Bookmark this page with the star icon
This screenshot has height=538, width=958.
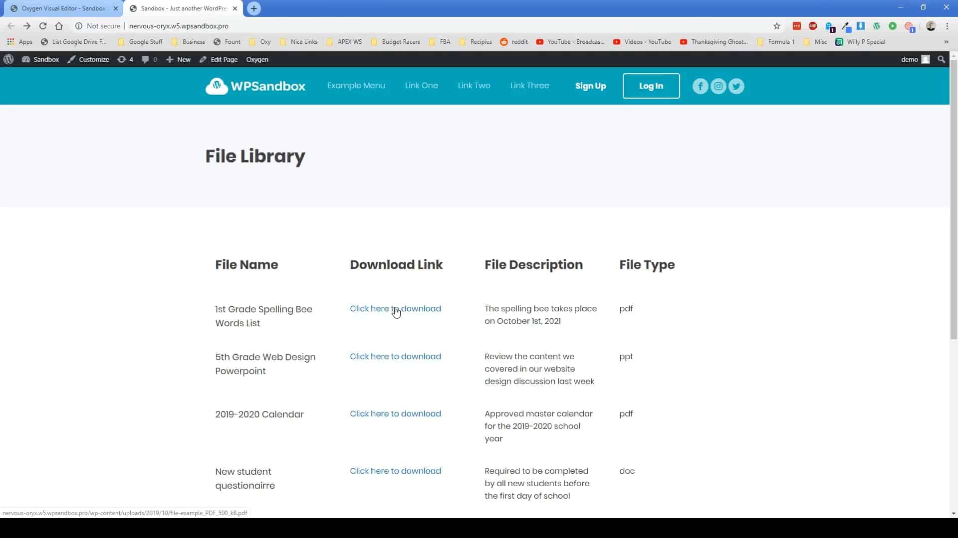point(777,26)
